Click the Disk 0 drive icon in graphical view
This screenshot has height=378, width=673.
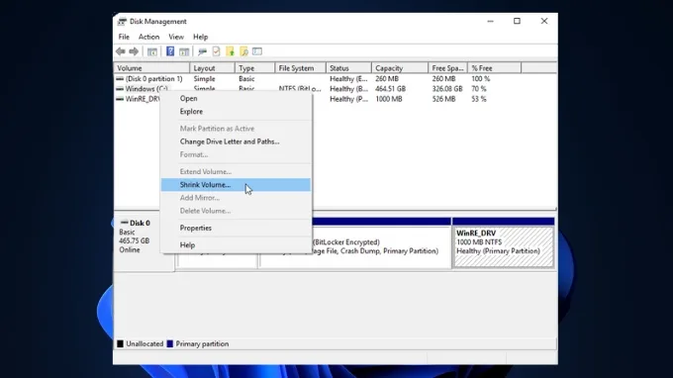[x=125, y=223]
